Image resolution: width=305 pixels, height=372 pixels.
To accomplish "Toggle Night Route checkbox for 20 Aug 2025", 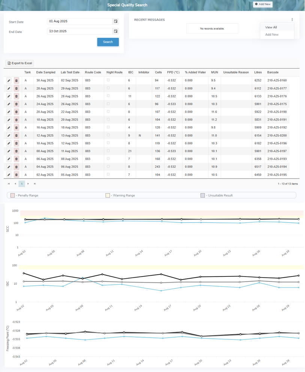I will coord(108,112).
